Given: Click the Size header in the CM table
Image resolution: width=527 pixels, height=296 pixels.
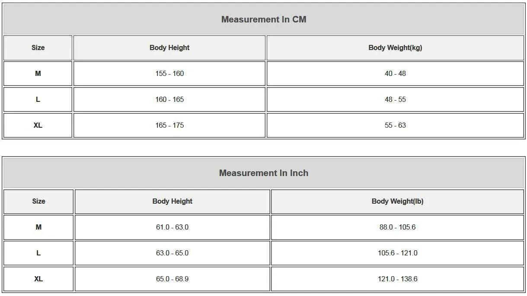Looking at the screenshot, I should pos(38,47).
